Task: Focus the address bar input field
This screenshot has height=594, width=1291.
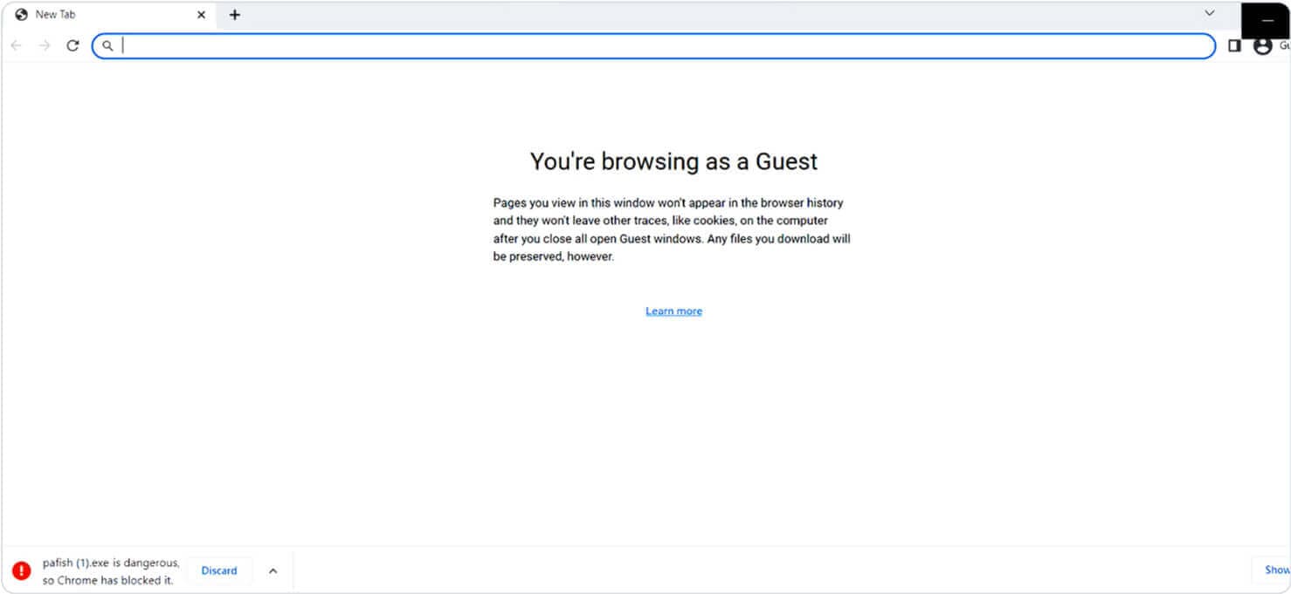Action: tap(653, 46)
